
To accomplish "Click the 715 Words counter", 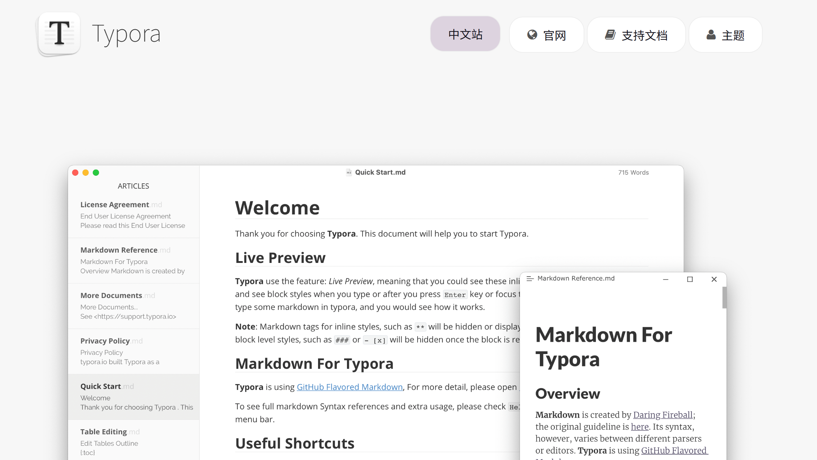I will [x=633, y=172].
